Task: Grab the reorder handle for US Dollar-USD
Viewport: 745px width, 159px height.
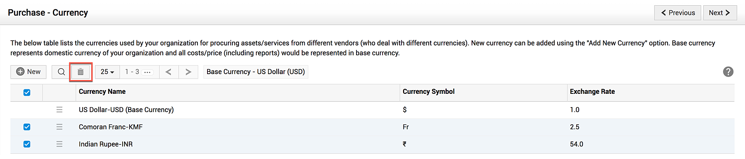Action: [59, 110]
